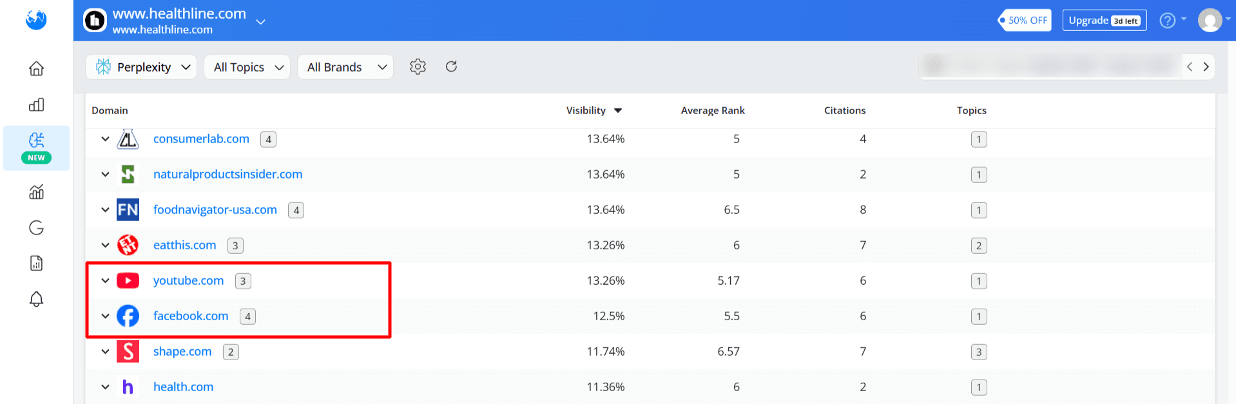Open the www.healthline.com project switcher chevron
Image resolution: width=1236 pixels, height=404 pixels.
tap(260, 22)
